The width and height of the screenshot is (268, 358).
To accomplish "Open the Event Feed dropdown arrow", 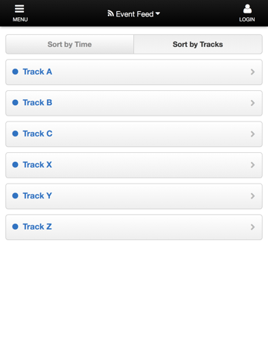I will (x=158, y=13).
